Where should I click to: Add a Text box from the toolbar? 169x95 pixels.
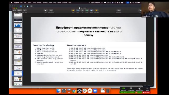(x=82, y=11)
